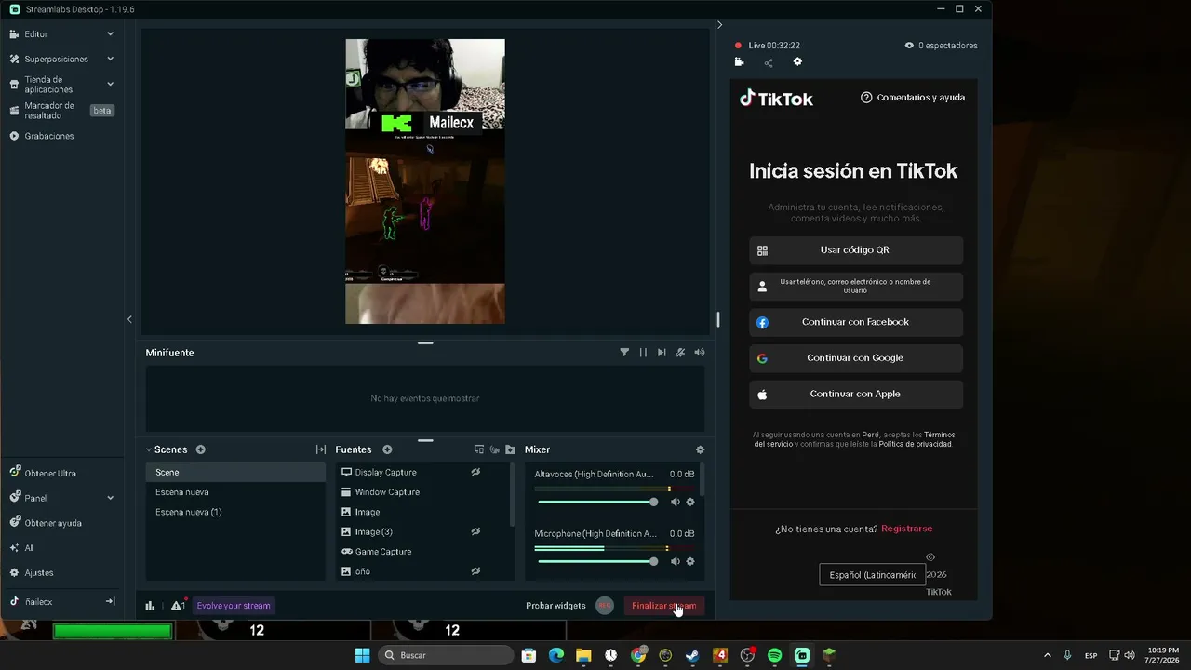Pause the Minifuente alert queue
The width and height of the screenshot is (1191, 670).
tap(643, 353)
